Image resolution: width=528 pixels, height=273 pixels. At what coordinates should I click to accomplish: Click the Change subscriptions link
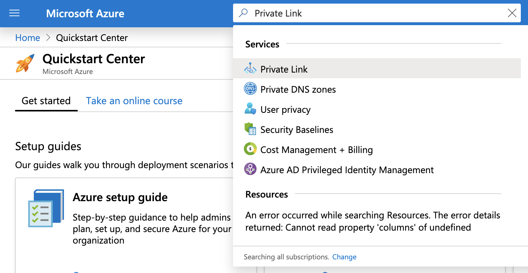pos(344,257)
